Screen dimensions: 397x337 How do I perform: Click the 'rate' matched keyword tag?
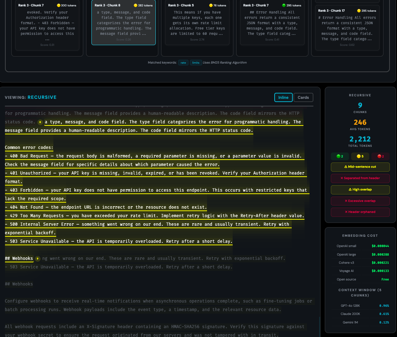[183, 63]
